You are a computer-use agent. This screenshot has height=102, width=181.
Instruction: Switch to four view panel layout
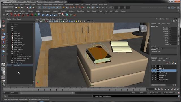pos(3,69)
